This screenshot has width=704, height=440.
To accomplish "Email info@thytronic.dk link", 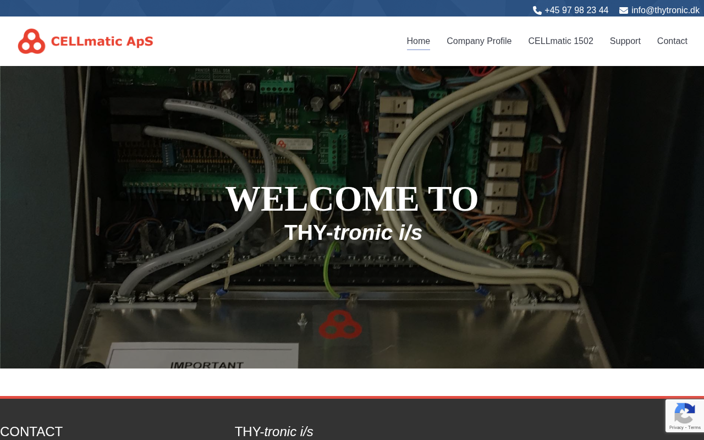I will [x=665, y=10].
